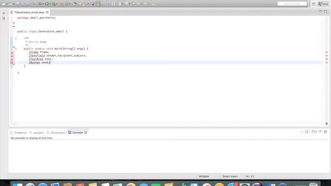Open the New Java Class dropdown arrow

(x=70, y=4)
